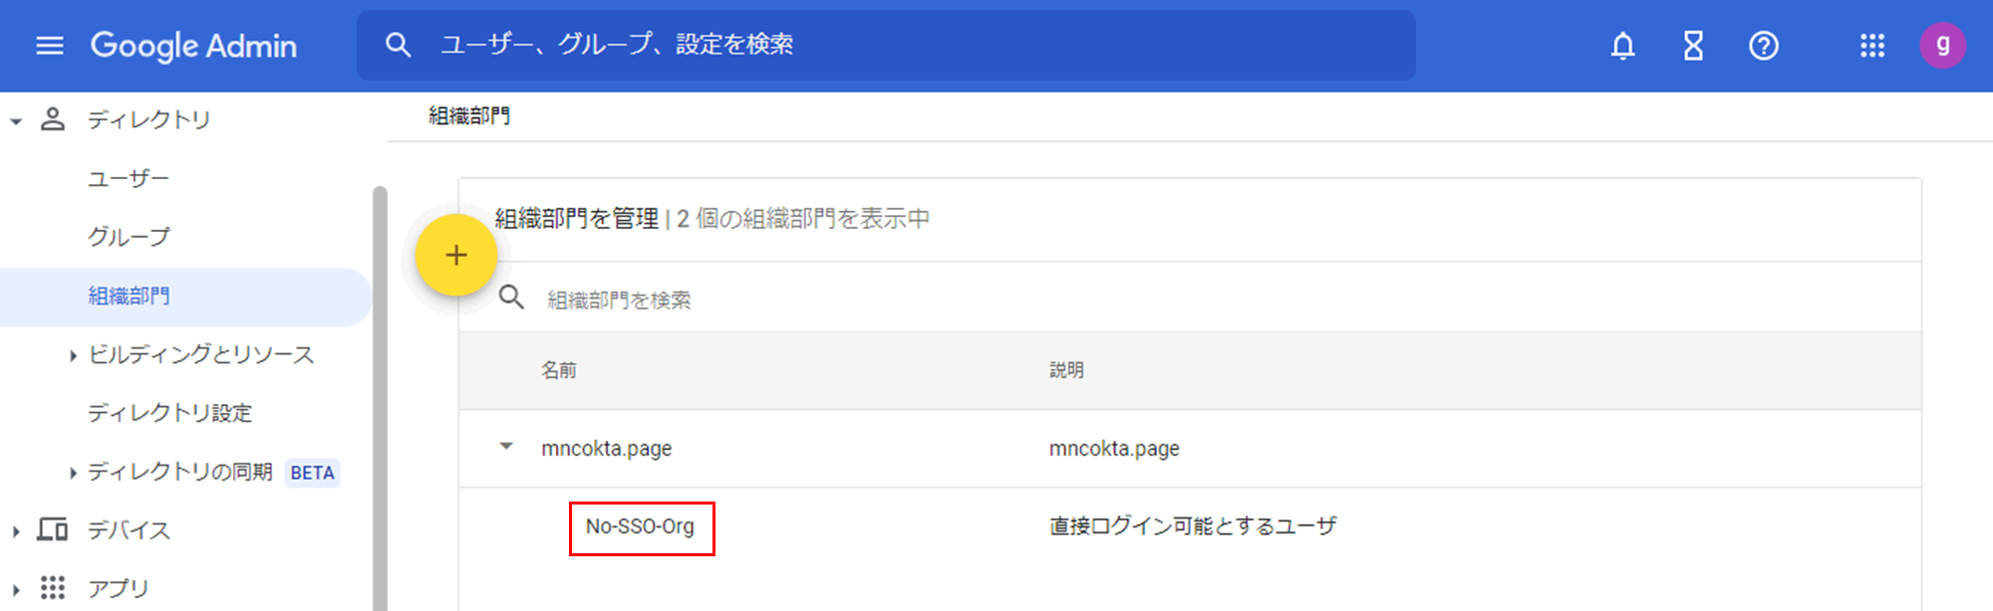Expand the ディレクトリの同期 submenu
1993x611 pixels.
[73, 473]
